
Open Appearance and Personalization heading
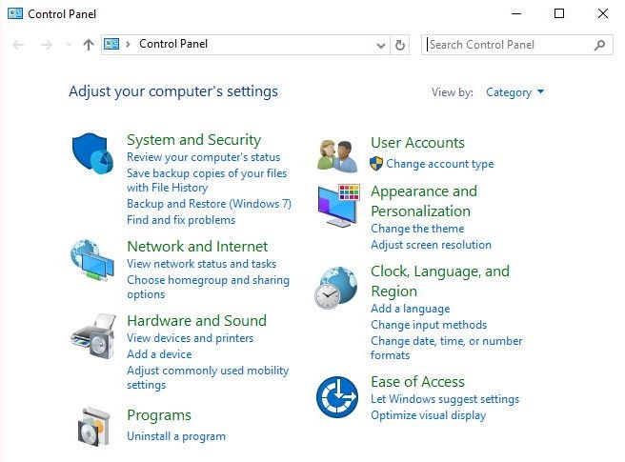(x=424, y=201)
